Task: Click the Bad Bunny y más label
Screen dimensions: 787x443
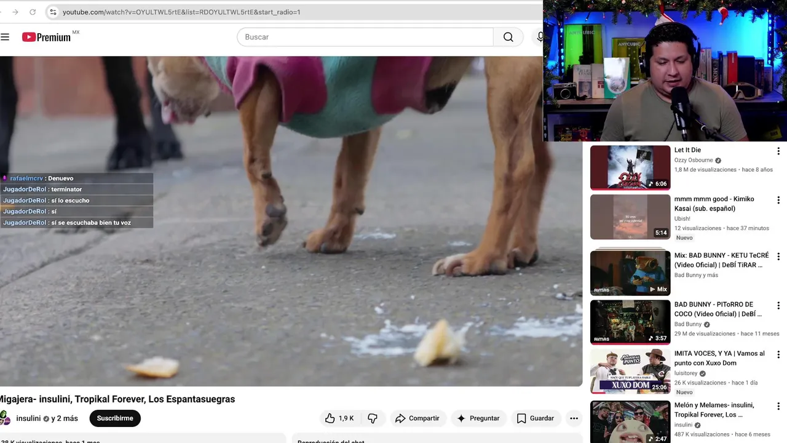Action: (696, 275)
